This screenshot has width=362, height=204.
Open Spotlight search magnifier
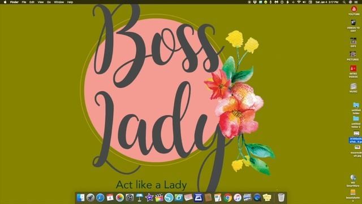click(x=344, y=2)
